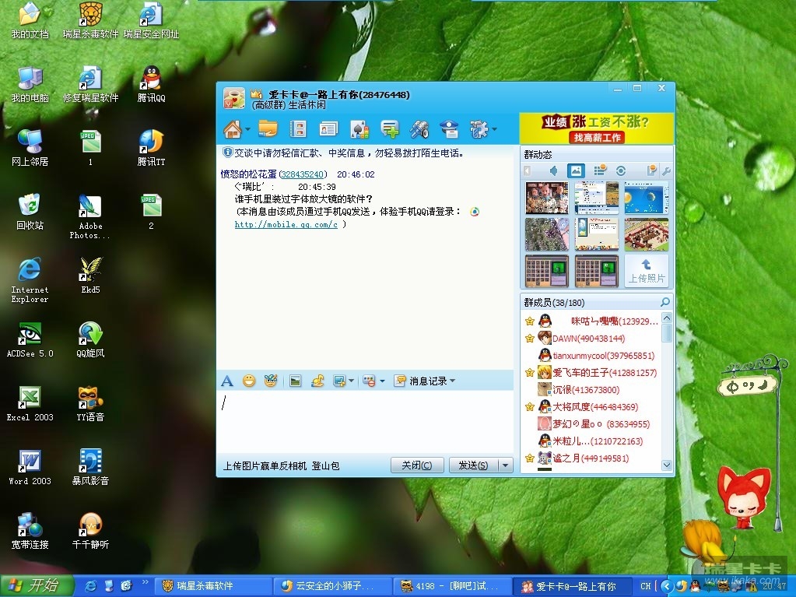Start group voice chat microphone icon

(x=420, y=129)
